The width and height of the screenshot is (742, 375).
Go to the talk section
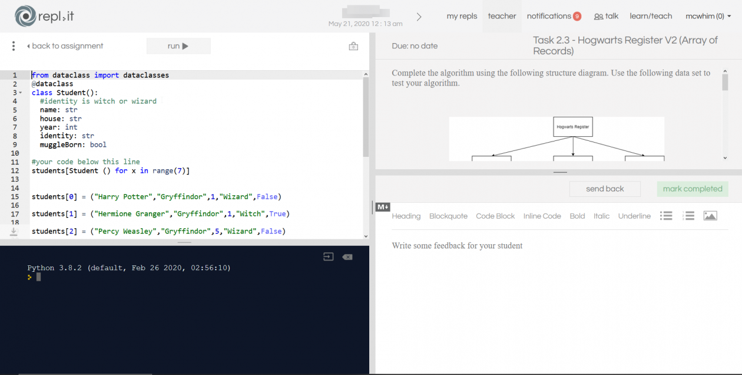point(606,17)
